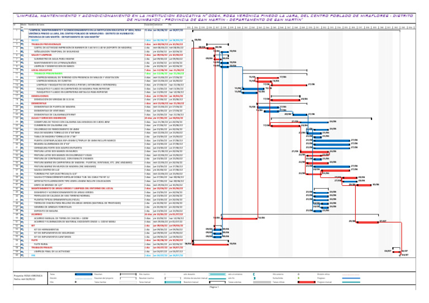The height and width of the screenshot is (303, 429).
Task: Click the Proyecto: ROSA VERONICA footer text
Action: (x=28, y=276)
